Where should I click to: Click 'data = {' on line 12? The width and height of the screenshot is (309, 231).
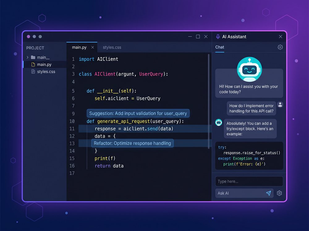tap(105, 136)
